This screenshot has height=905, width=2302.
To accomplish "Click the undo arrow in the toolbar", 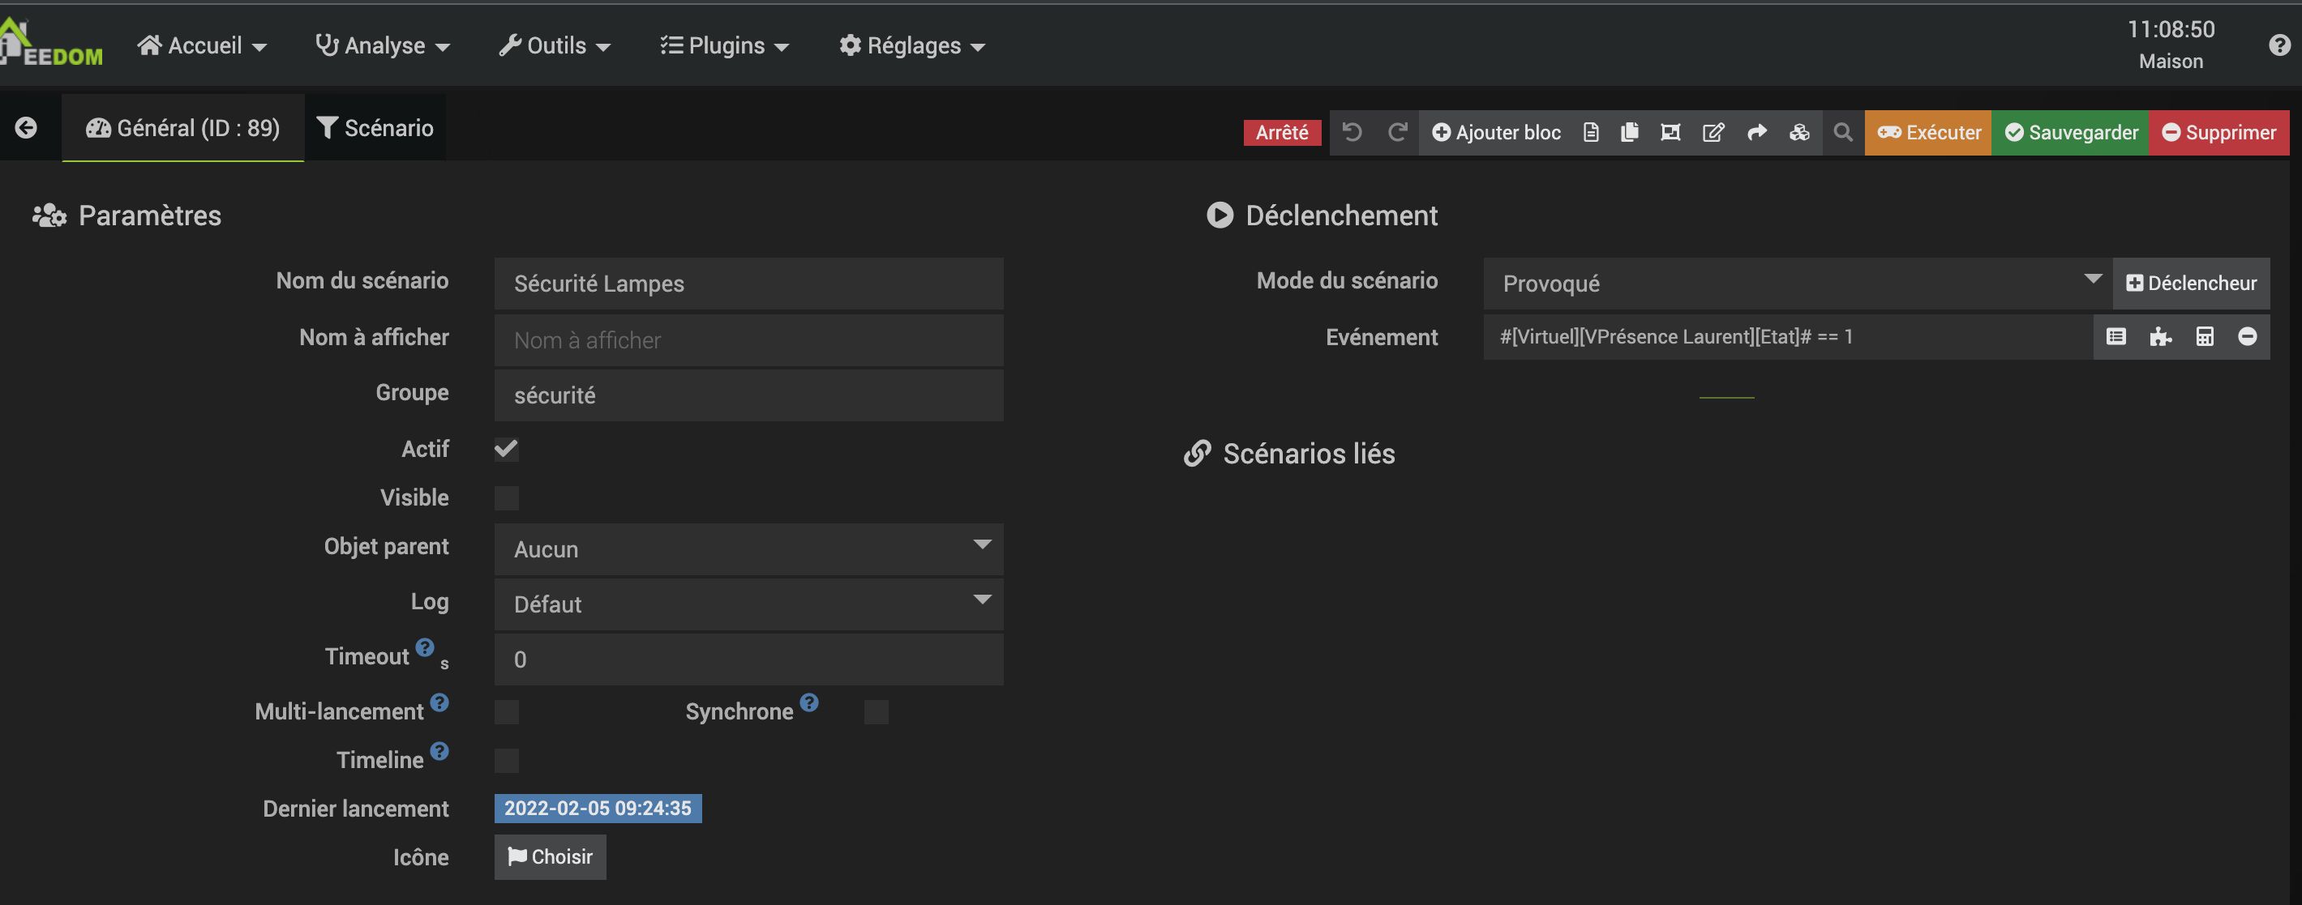I will [1352, 132].
